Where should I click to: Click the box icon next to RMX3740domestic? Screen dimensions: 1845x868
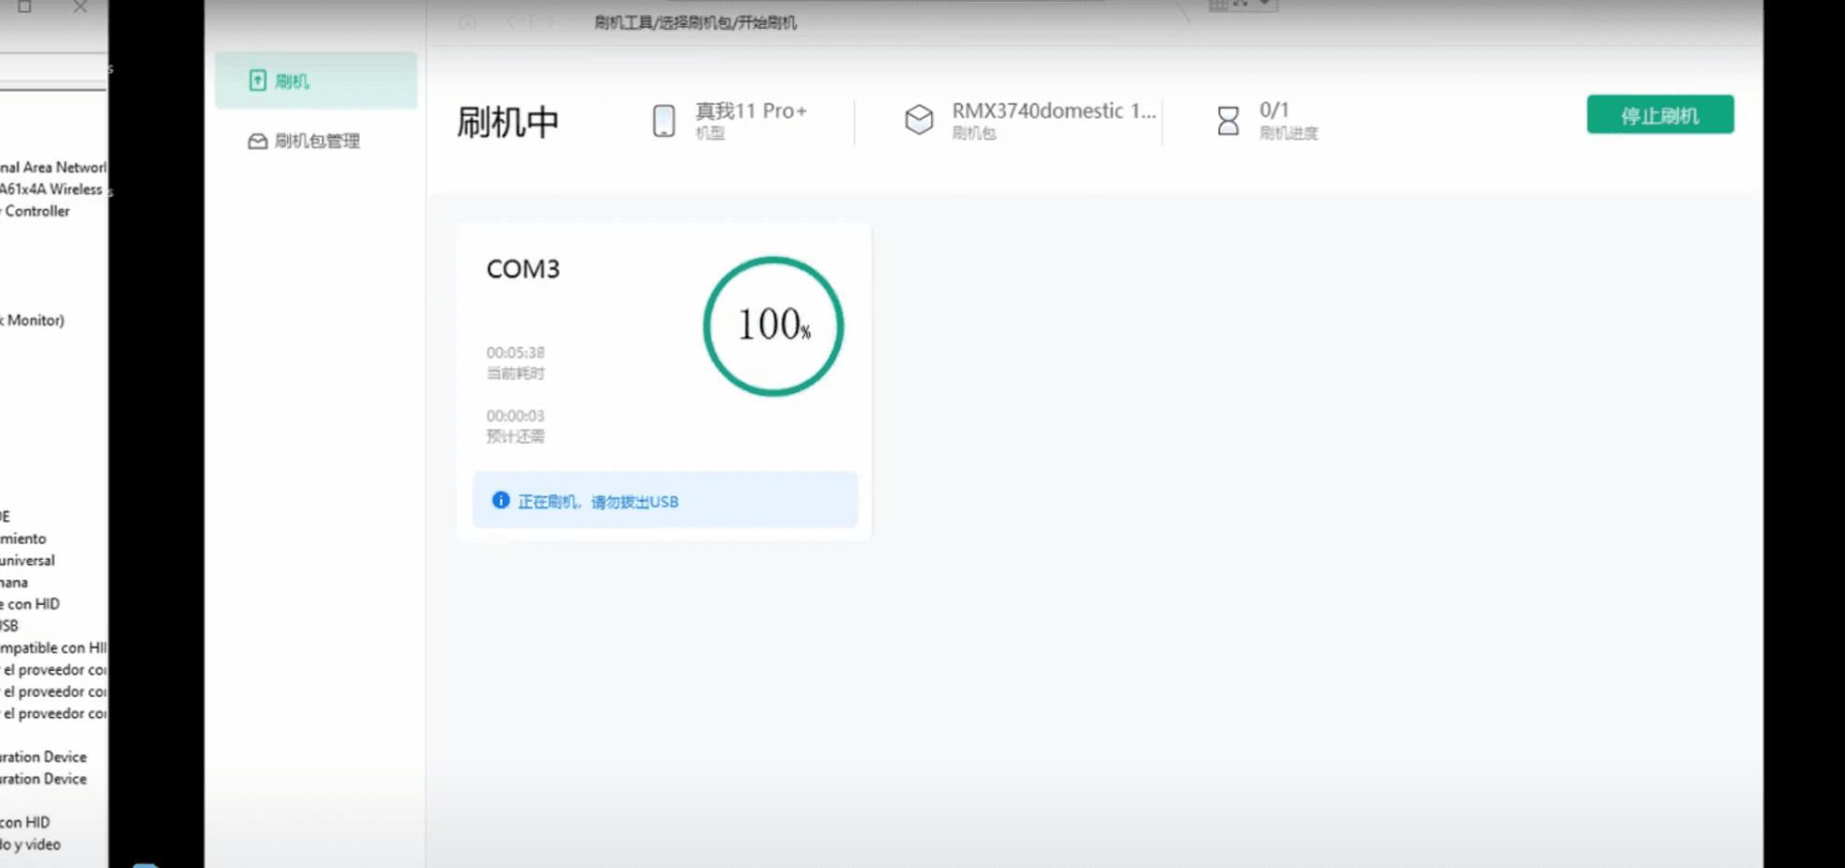coord(919,119)
